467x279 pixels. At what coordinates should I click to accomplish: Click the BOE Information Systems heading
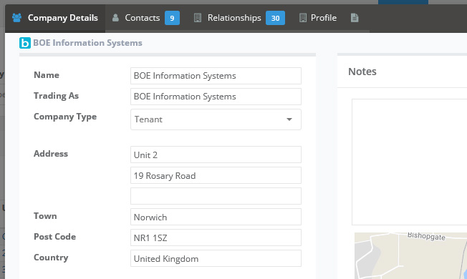[x=87, y=43]
